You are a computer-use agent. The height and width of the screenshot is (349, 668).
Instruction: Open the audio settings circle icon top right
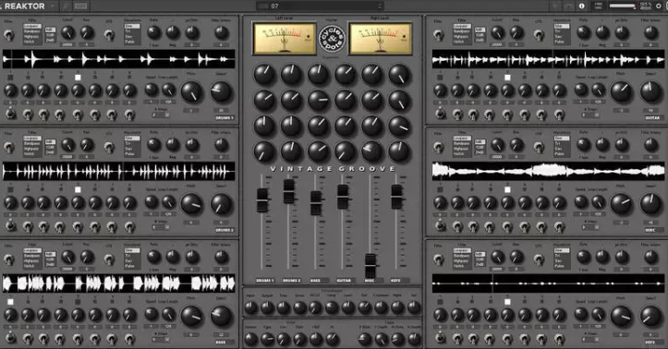[659, 6]
